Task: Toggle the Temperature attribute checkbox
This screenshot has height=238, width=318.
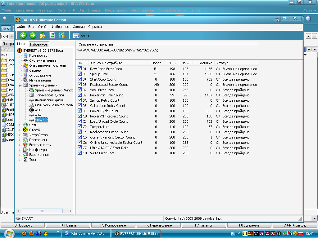Action: [x=80, y=126]
